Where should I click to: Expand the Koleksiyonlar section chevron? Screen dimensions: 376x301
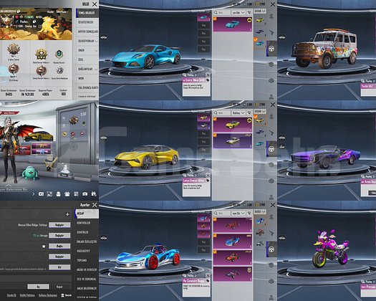point(97,42)
